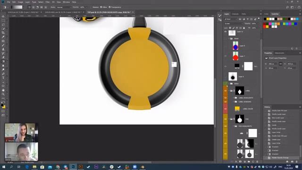Choose the diamond gradient style button
The width and height of the screenshot is (302, 170).
[x=46, y=7]
